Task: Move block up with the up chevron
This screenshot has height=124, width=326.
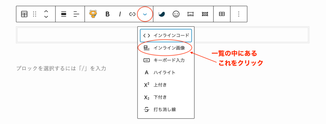Action: click(46, 11)
